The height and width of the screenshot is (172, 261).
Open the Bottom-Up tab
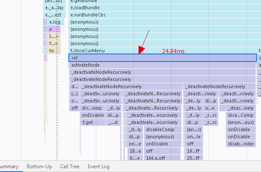[39, 167]
